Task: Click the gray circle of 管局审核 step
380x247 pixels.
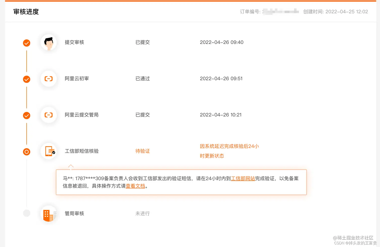Action: 26,213
